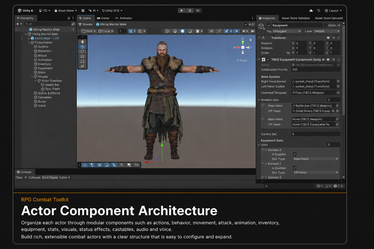Toggle the Static checkbox
374x249 pixels.
(325, 25)
